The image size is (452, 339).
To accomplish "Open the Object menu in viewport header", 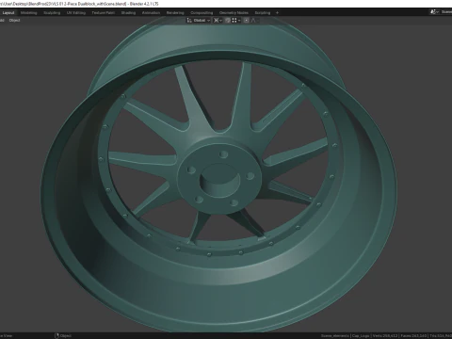I will click(14, 21).
